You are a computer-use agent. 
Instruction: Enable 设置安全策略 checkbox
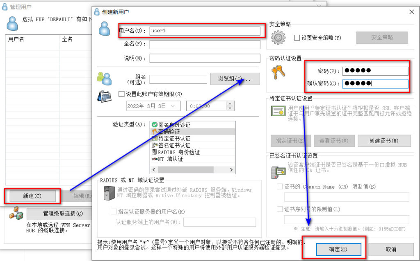click(x=297, y=38)
